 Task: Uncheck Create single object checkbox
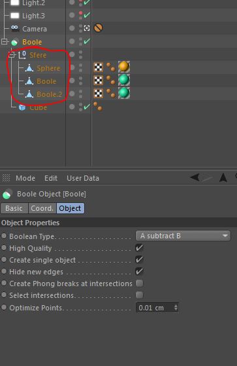(139, 259)
